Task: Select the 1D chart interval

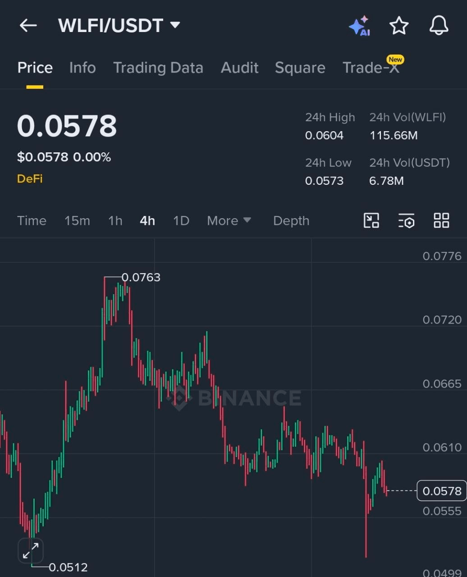Action: [181, 221]
